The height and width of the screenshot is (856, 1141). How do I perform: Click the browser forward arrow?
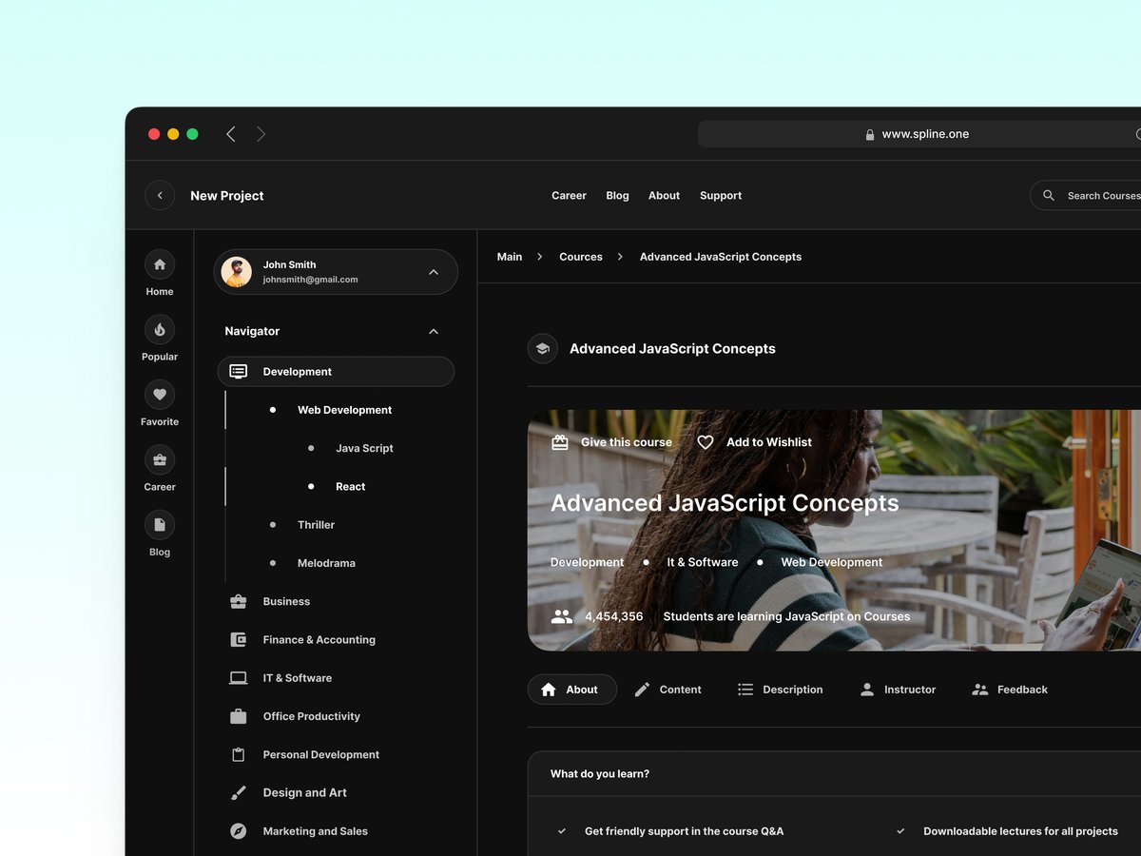pyautogui.click(x=261, y=134)
